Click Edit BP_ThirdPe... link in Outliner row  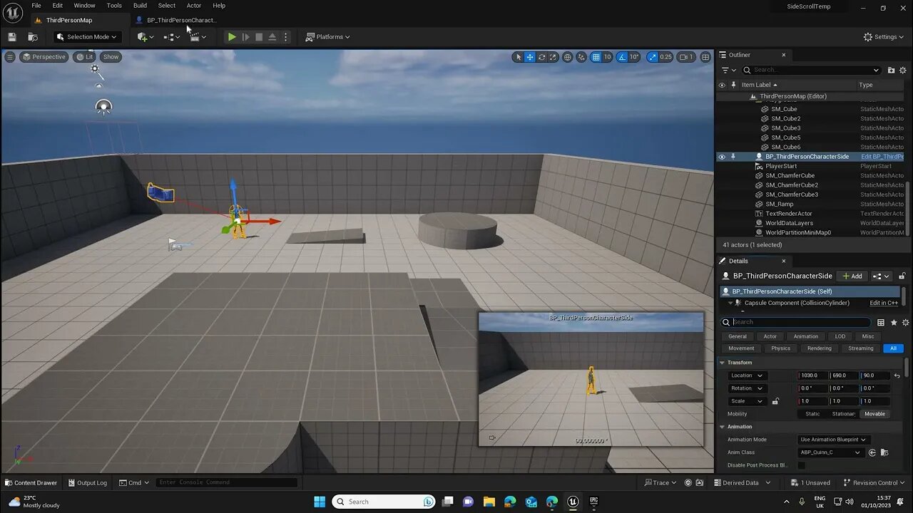coord(882,157)
